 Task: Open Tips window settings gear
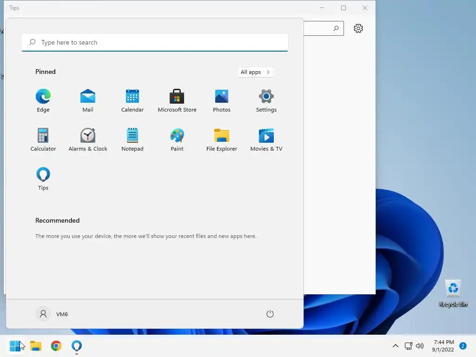pos(358,28)
